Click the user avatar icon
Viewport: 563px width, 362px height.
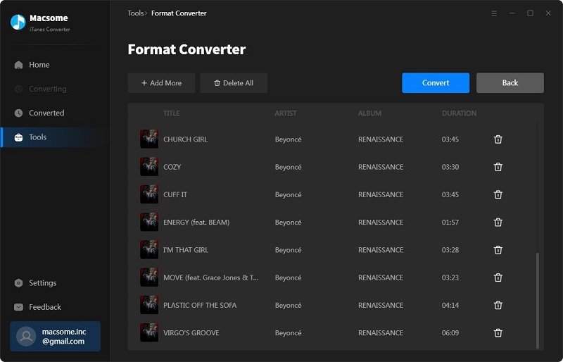(26, 337)
